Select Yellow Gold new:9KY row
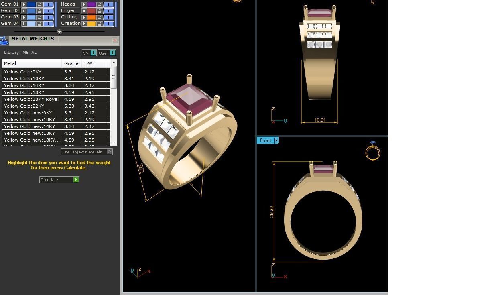 [56, 113]
